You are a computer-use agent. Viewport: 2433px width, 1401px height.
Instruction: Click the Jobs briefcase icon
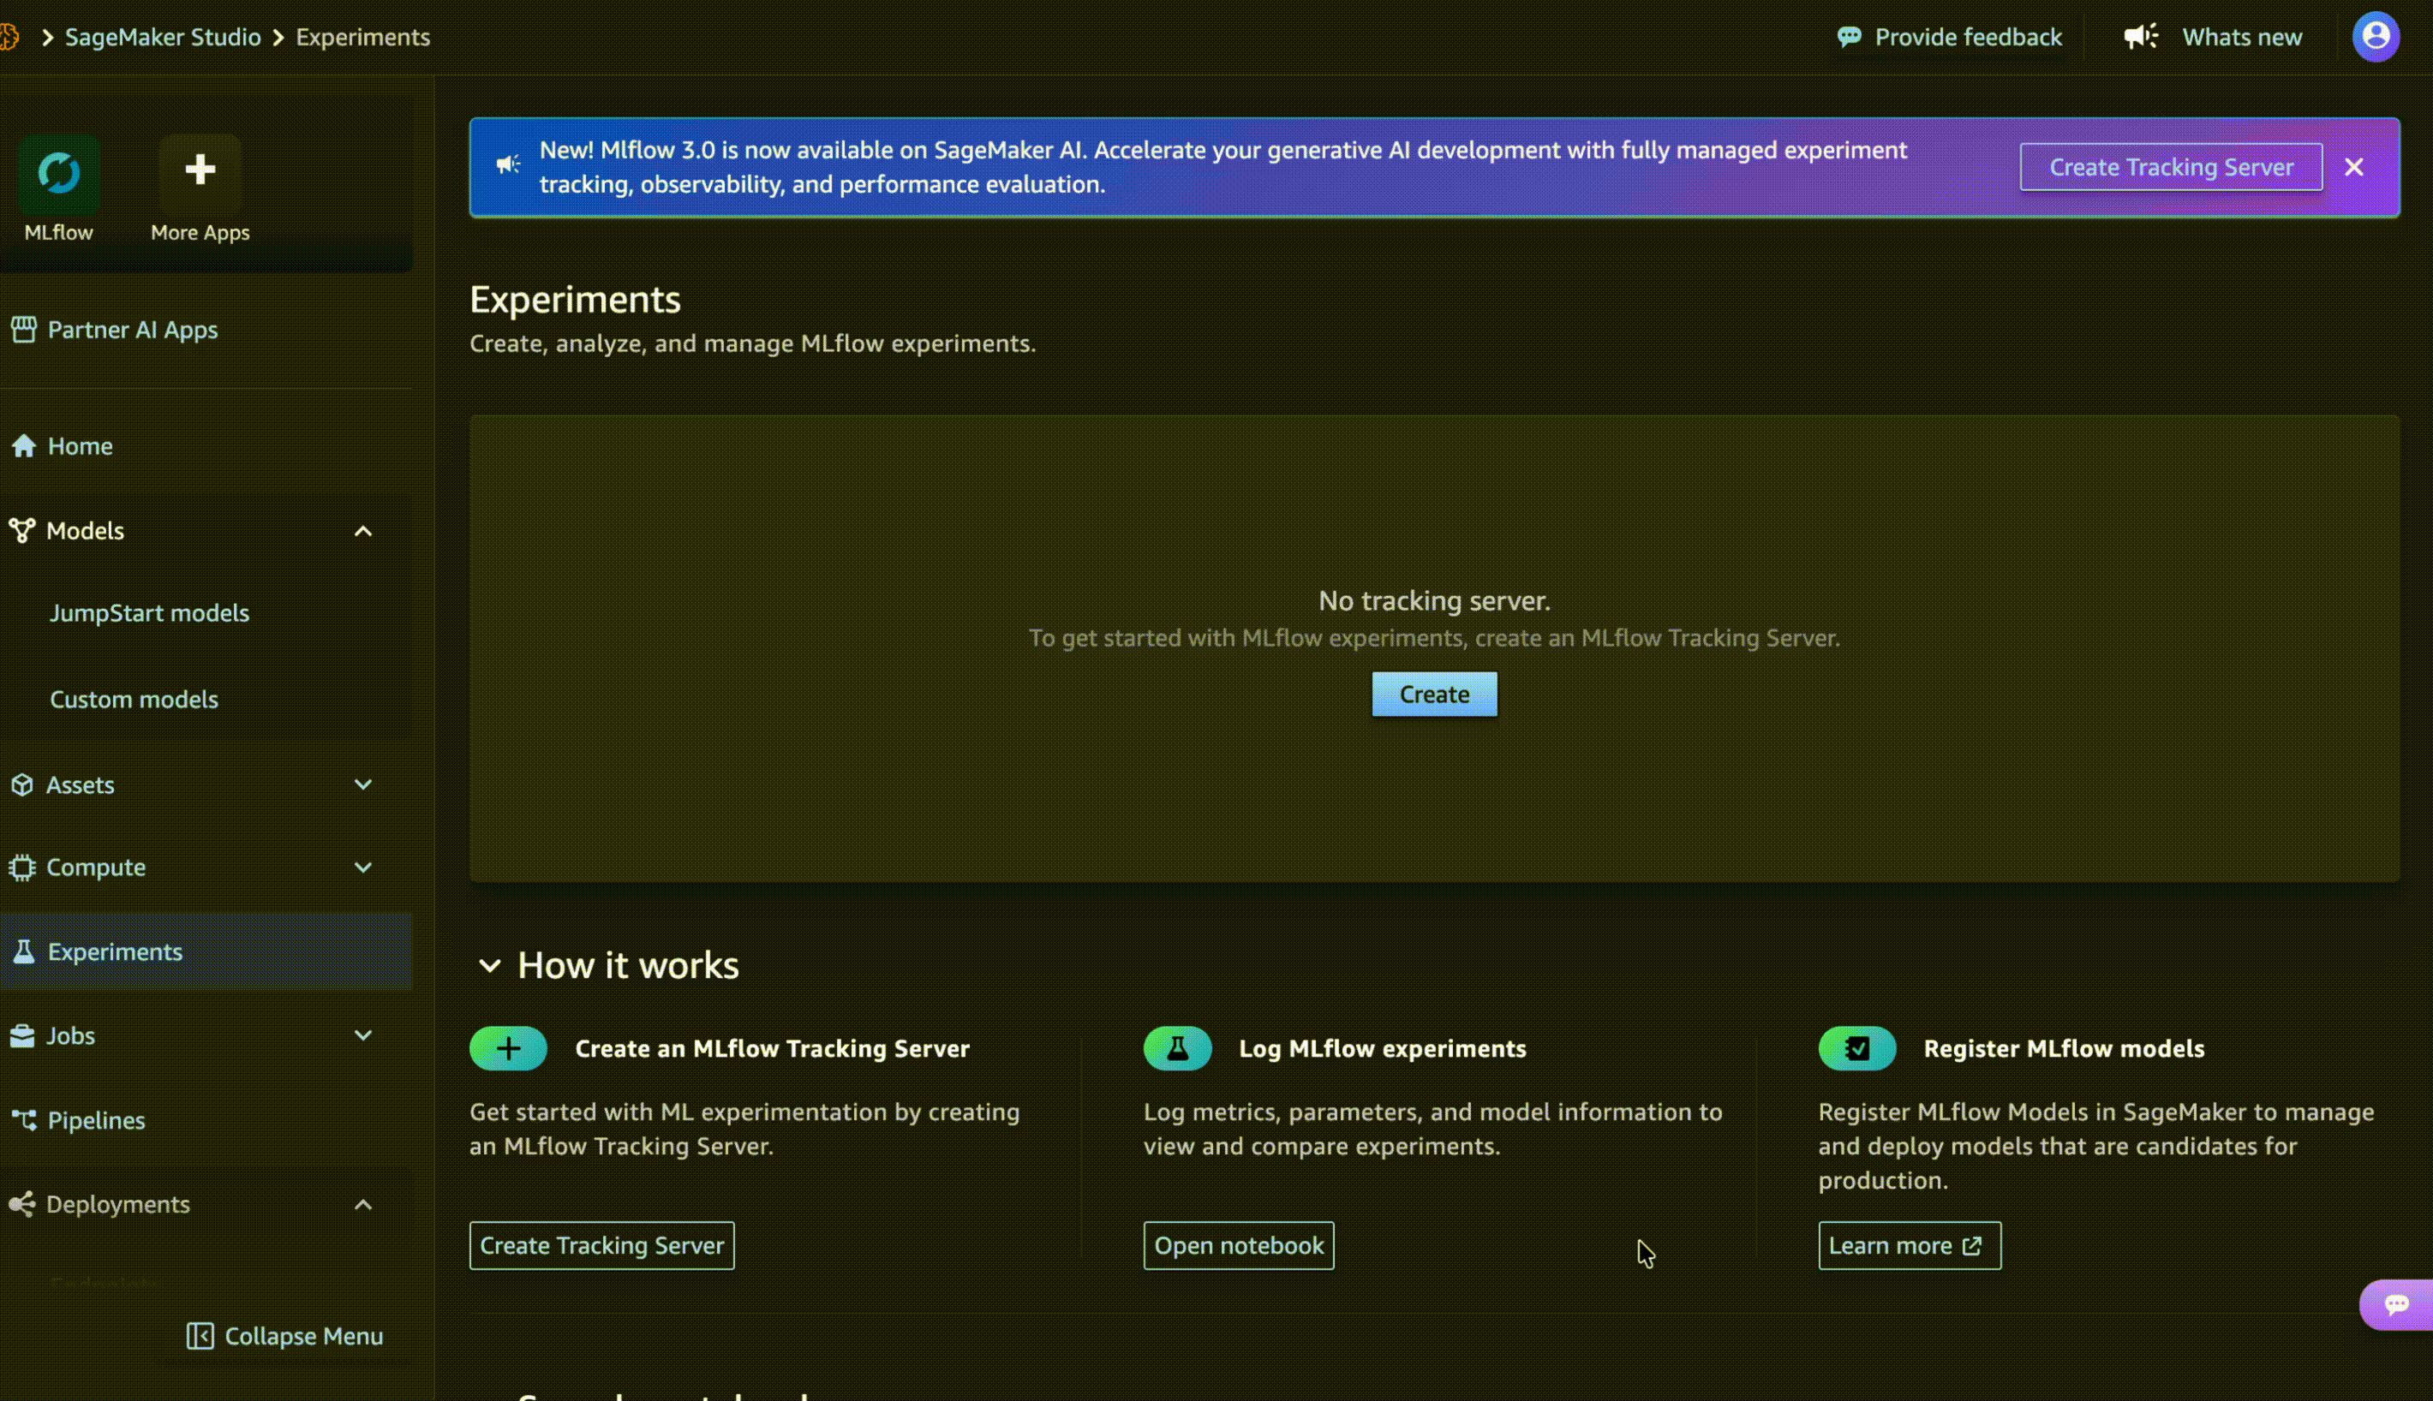click(x=22, y=1035)
